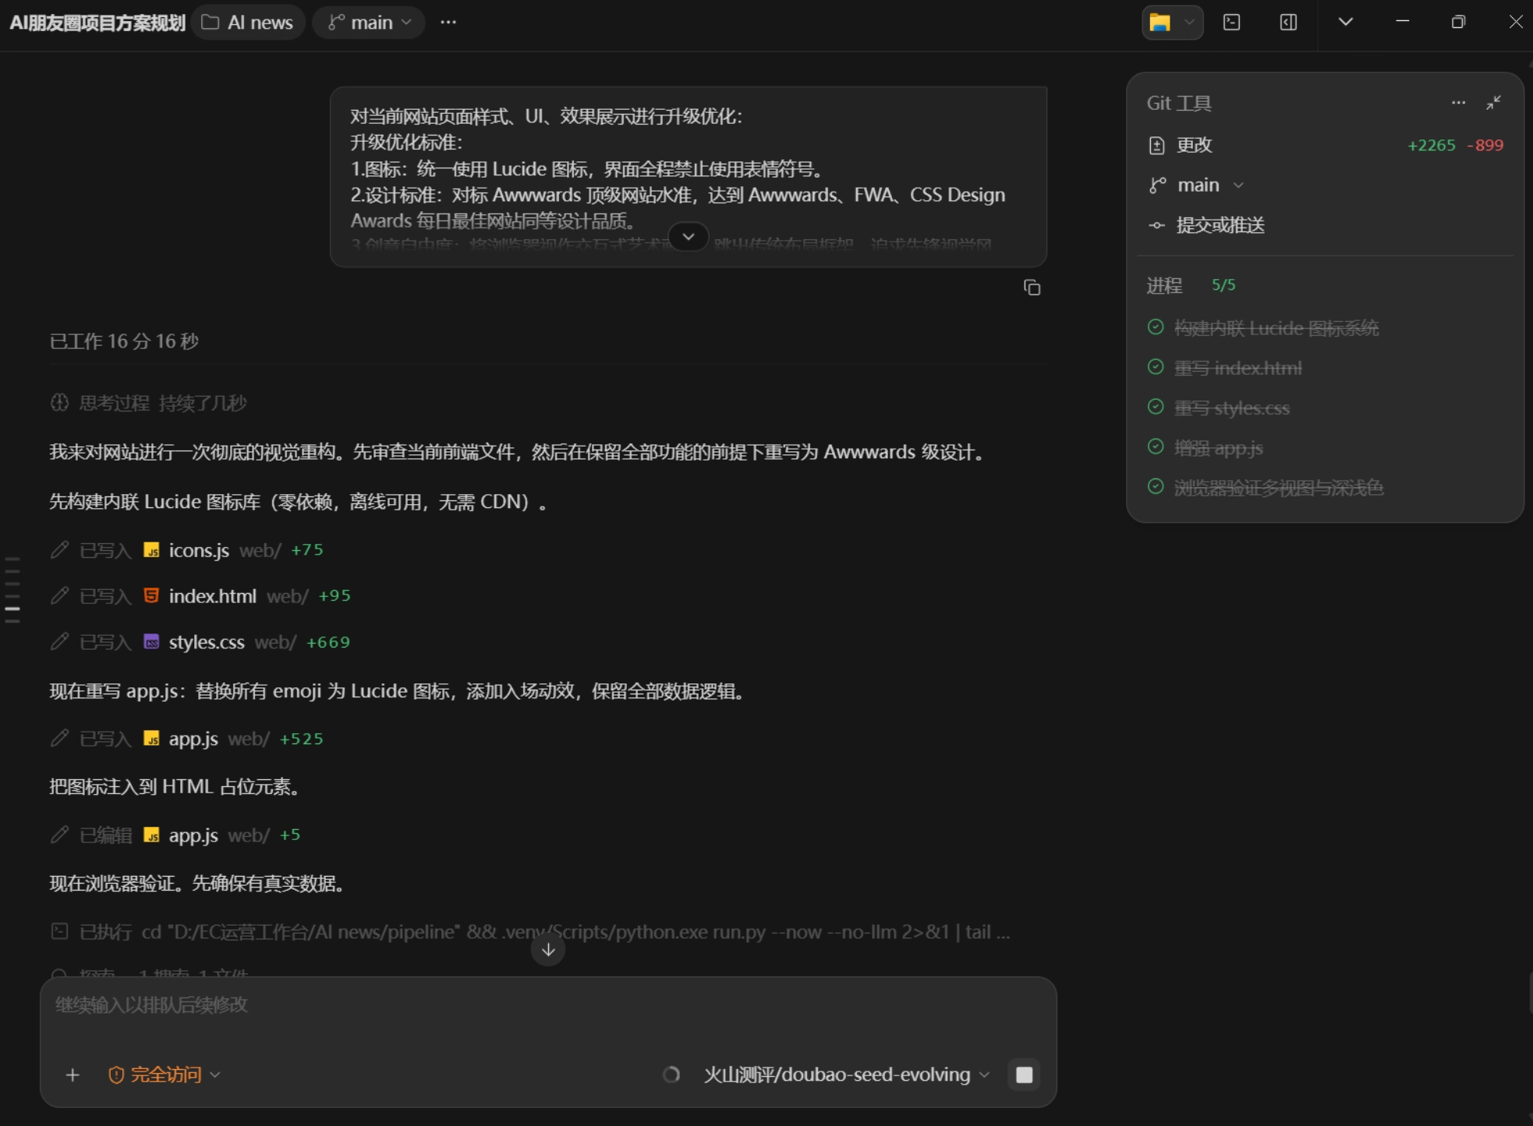The height and width of the screenshot is (1126, 1533).
Task: Click branch icon in Git panel
Action: [1157, 185]
